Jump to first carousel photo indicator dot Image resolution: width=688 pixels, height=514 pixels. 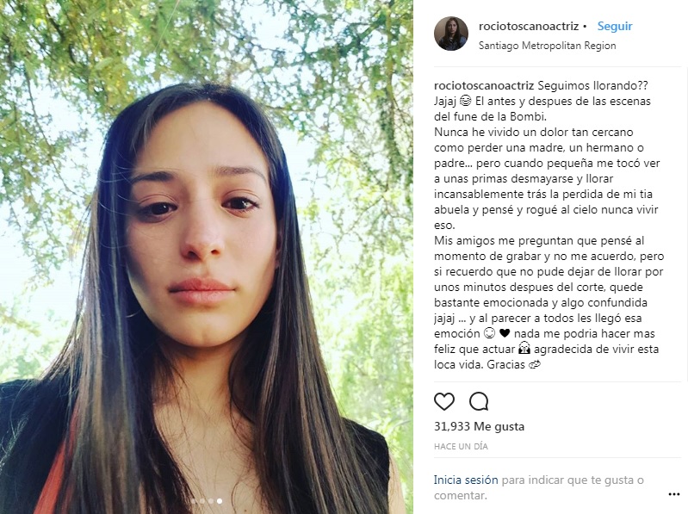194,501
